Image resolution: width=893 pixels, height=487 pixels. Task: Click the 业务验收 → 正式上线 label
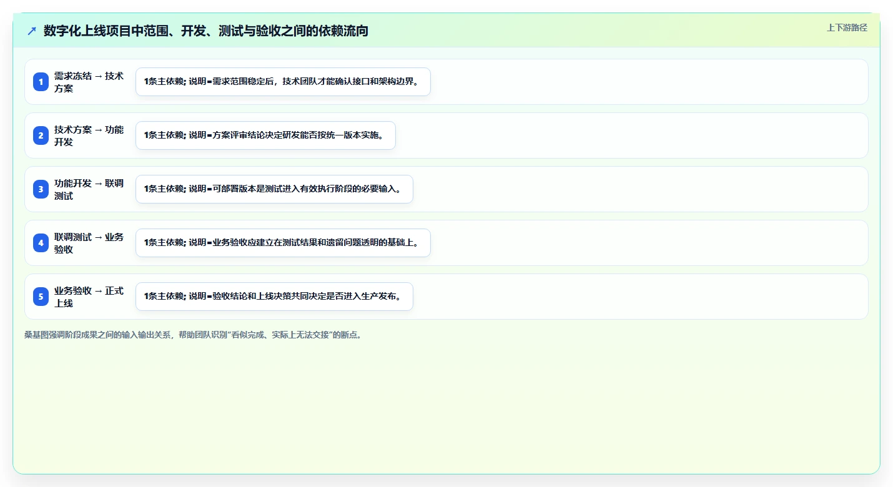pos(89,297)
